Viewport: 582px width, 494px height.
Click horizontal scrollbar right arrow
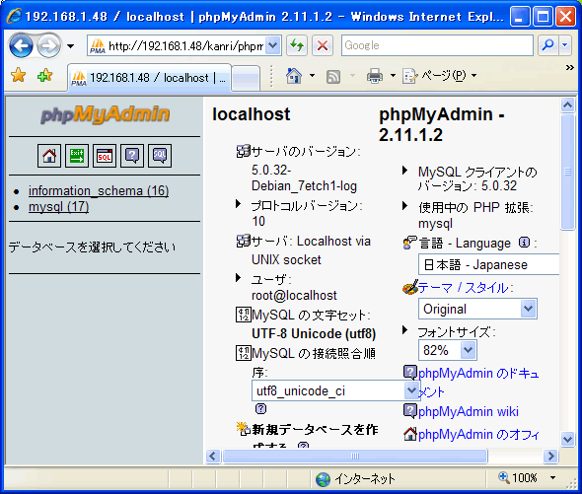tap(550, 456)
